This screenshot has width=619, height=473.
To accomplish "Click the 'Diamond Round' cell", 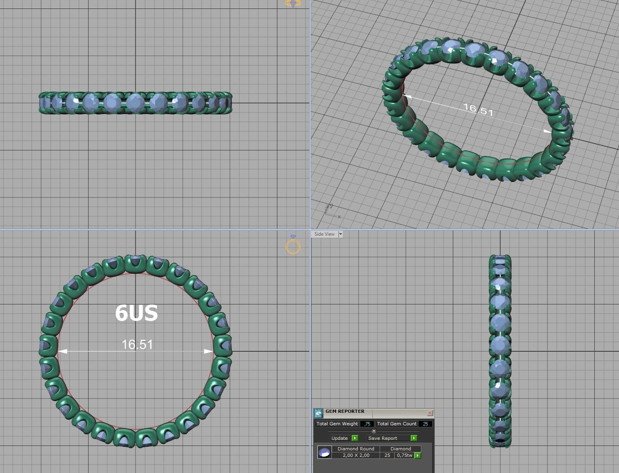I will click(x=356, y=449).
